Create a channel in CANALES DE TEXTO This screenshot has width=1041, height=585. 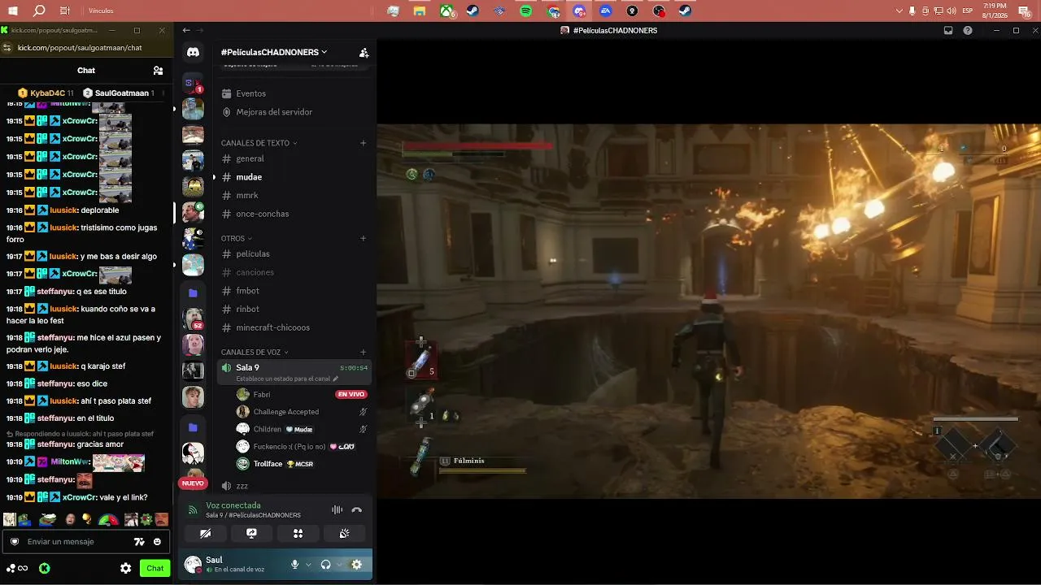point(364,143)
